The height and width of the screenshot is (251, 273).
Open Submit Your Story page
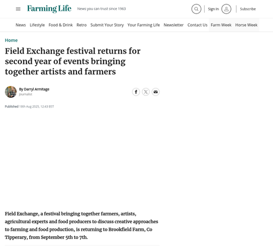click(x=107, y=25)
